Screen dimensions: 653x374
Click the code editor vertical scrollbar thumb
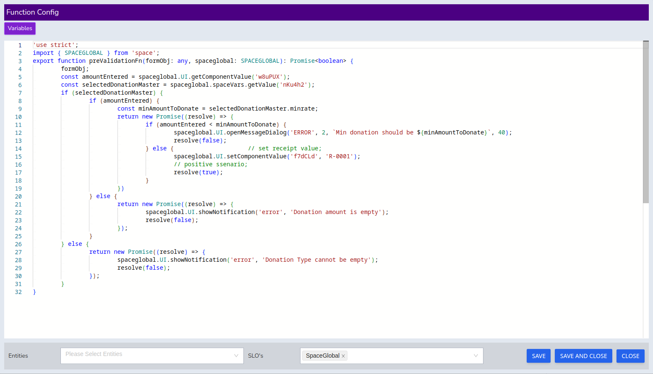[x=645, y=121]
